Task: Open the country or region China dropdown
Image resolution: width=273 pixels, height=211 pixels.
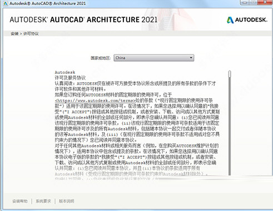Action: pyautogui.click(x=154, y=58)
